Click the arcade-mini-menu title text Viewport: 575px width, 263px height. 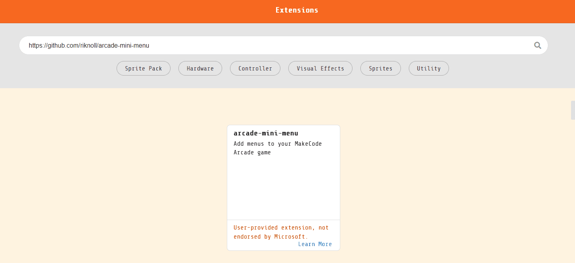266,133
